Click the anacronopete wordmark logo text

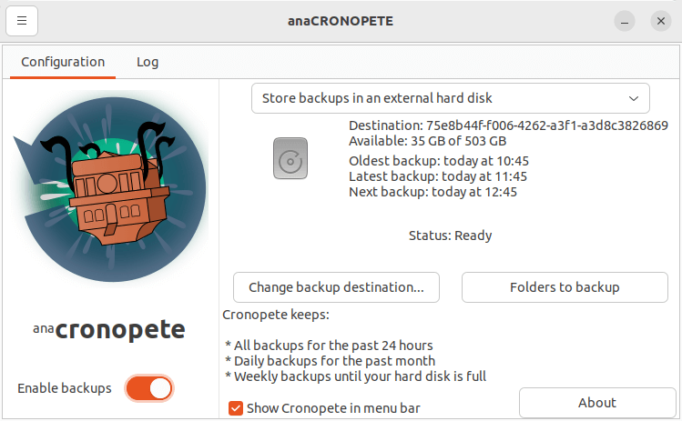click(x=109, y=330)
